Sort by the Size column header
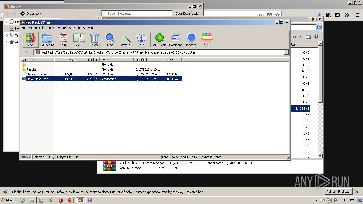 click(x=66, y=60)
